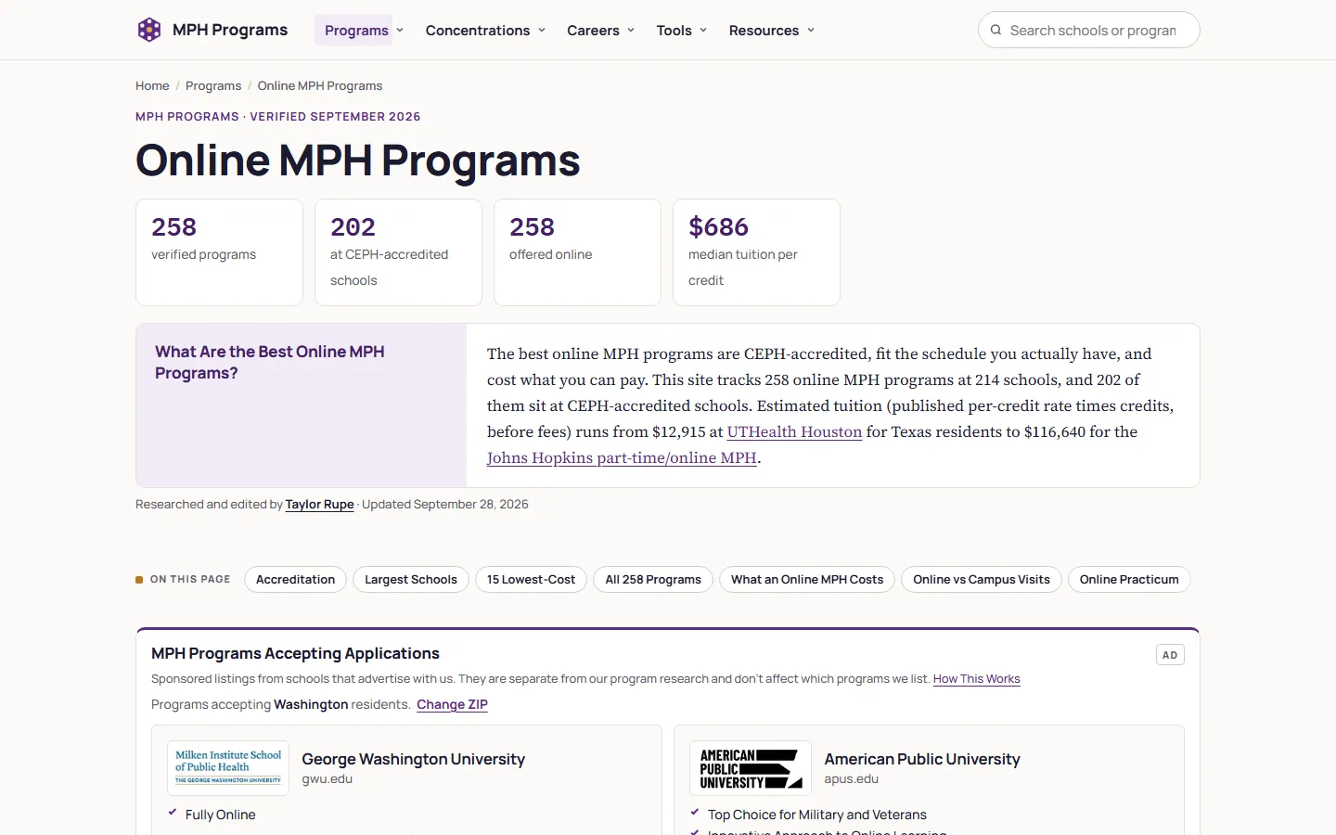The image size is (1336, 835).
Task: Click the 258 verified programs stat card
Action: click(219, 252)
